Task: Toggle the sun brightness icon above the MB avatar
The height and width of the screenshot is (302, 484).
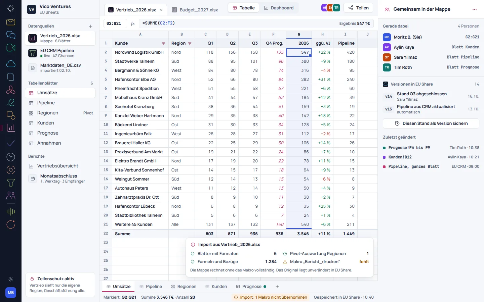Action: 11,279
